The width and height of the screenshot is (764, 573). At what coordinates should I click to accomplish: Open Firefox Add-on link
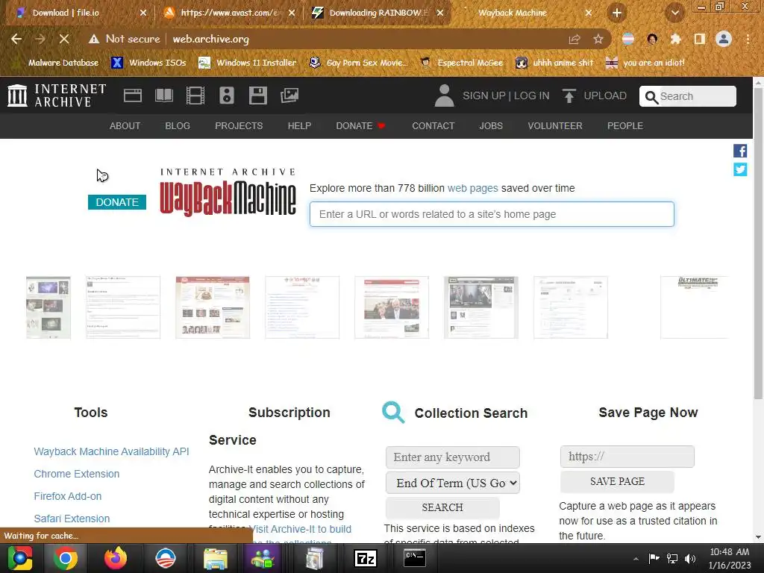pos(68,496)
